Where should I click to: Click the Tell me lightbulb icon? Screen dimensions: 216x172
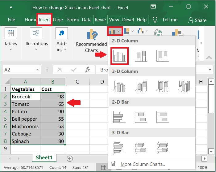point(155,20)
